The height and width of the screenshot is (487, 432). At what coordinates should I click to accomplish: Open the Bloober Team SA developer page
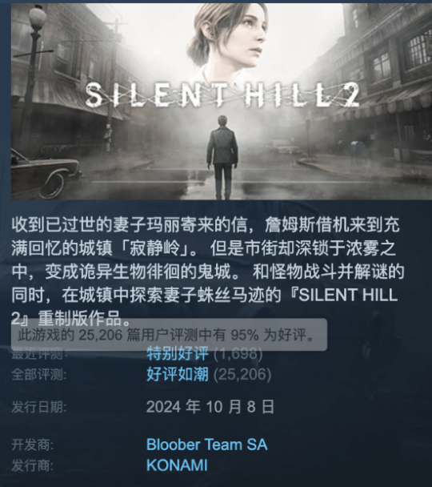207,444
